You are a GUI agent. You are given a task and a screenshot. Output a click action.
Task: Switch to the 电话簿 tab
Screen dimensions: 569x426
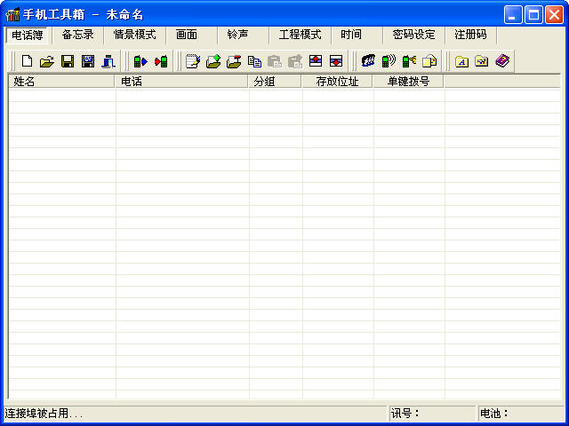28,35
